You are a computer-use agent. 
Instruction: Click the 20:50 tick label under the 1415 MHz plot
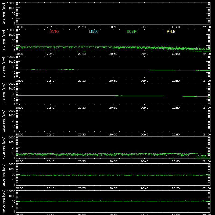click(176, 108)
